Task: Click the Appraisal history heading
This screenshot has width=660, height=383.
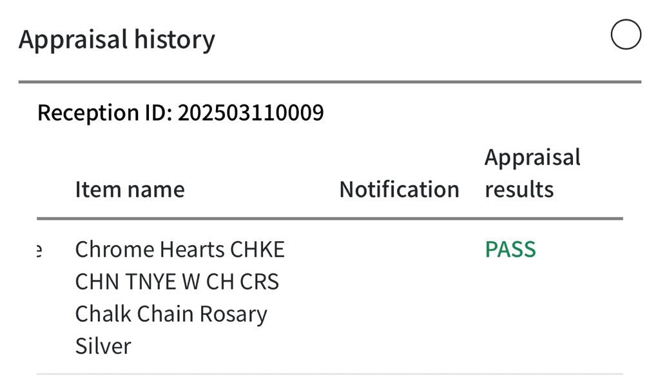Action: 117,39
